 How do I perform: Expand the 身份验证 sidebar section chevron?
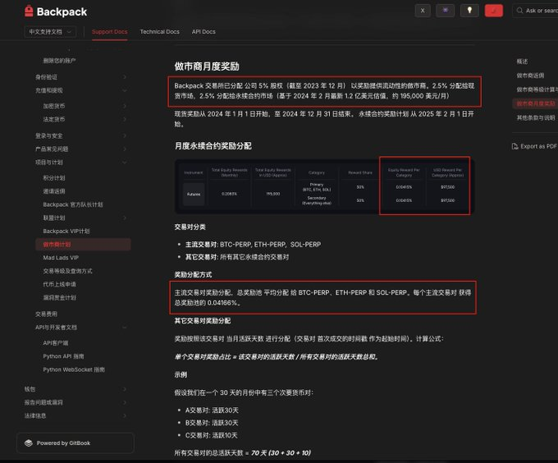click(x=125, y=77)
